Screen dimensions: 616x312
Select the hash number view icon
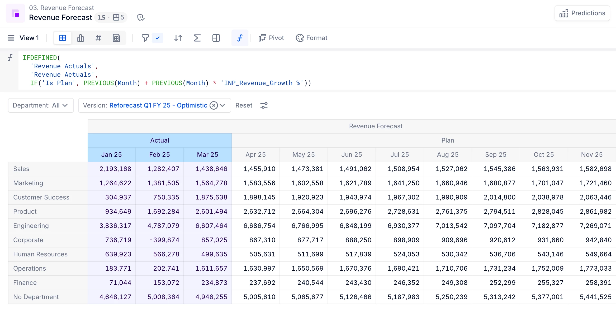coord(98,38)
